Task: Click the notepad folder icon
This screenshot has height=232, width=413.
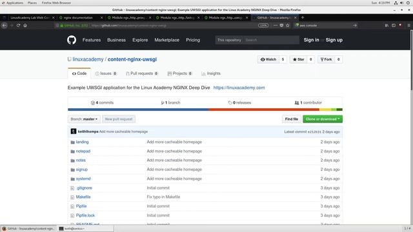Action: click(x=73, y=151)
